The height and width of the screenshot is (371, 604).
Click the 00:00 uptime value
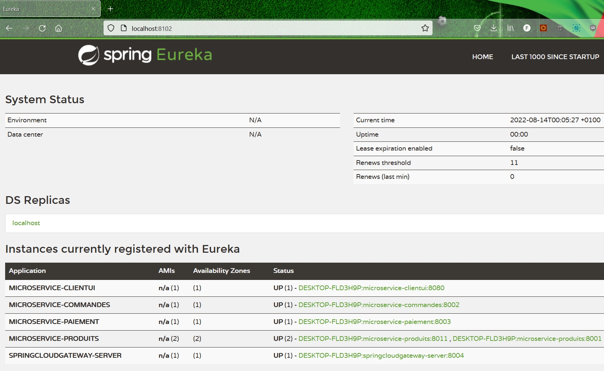519,134
